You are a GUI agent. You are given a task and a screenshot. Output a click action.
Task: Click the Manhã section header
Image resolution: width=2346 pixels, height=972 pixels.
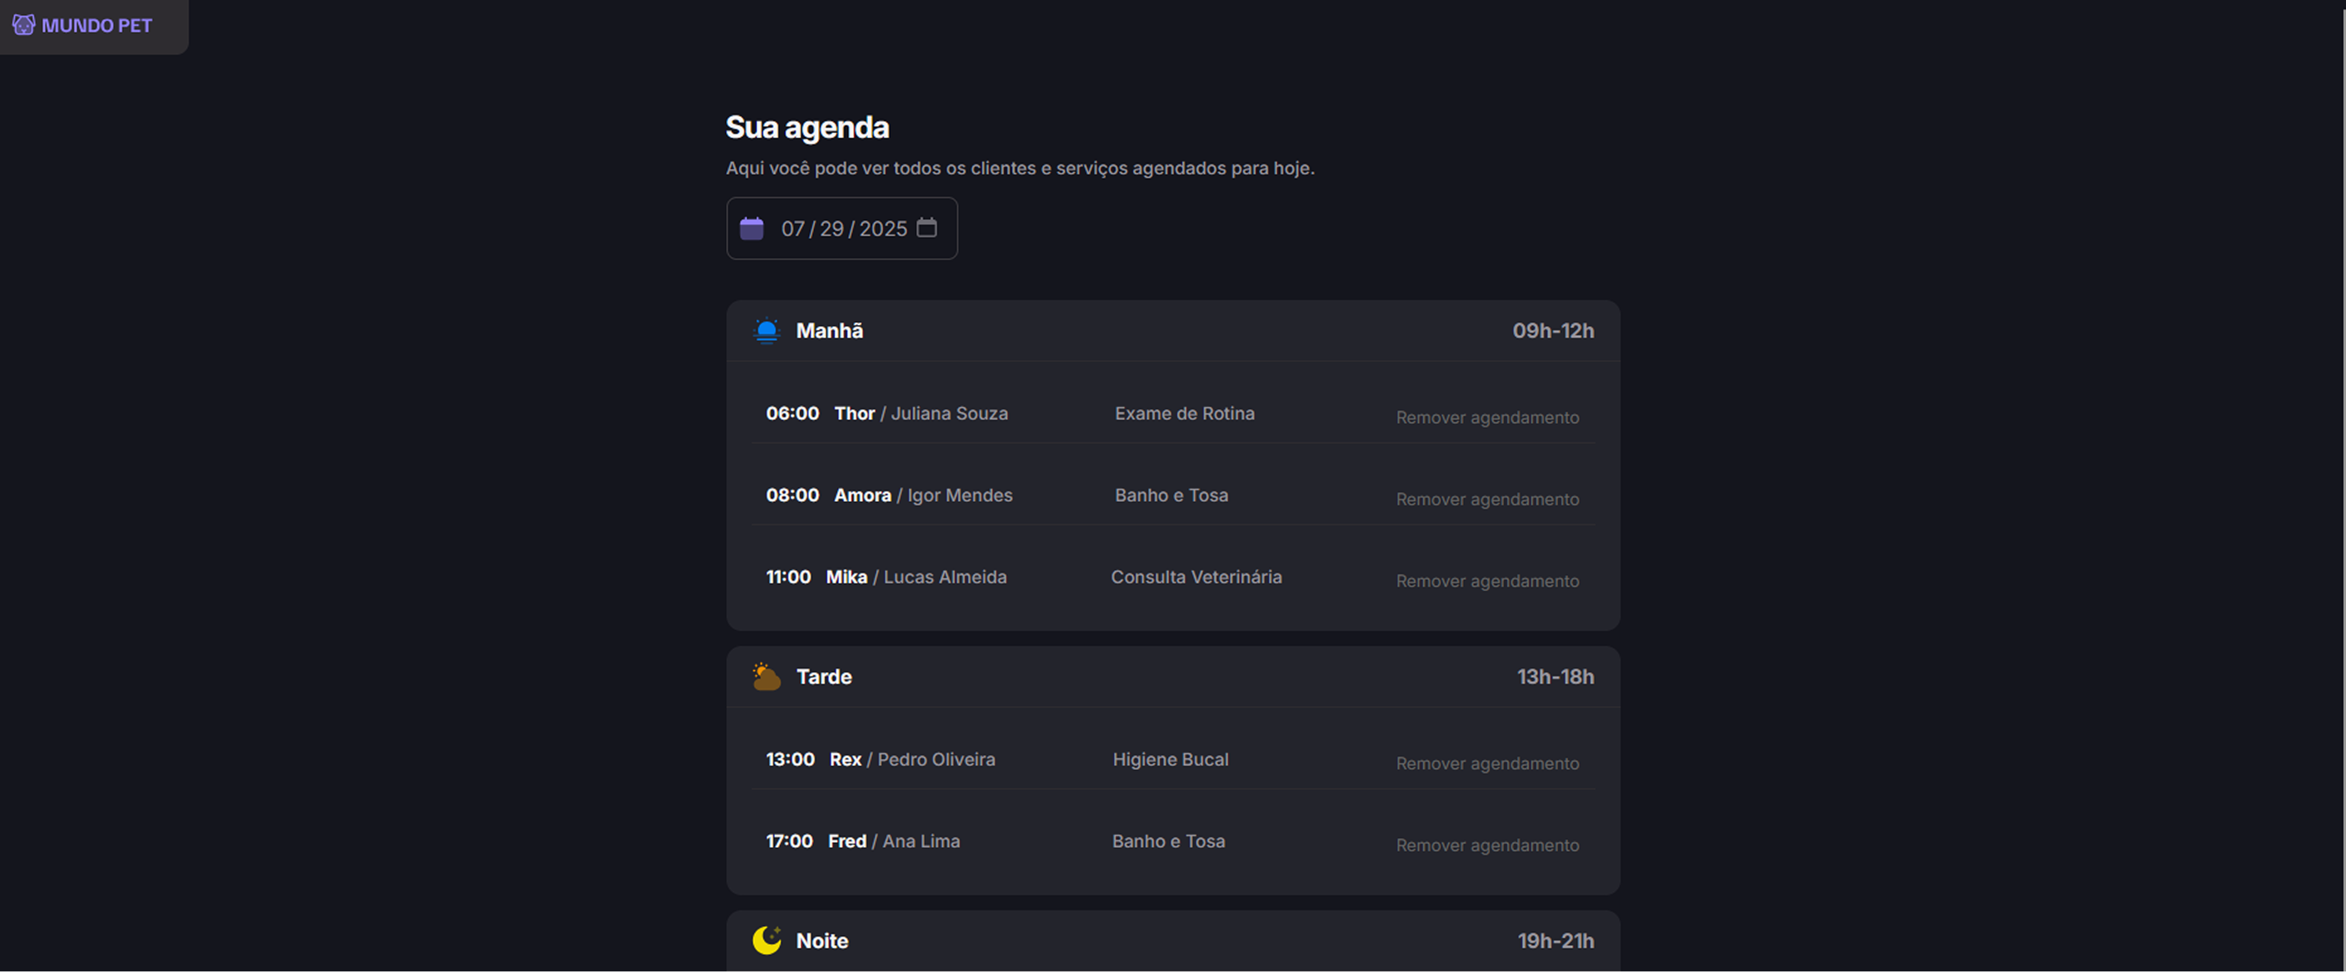1173,330
